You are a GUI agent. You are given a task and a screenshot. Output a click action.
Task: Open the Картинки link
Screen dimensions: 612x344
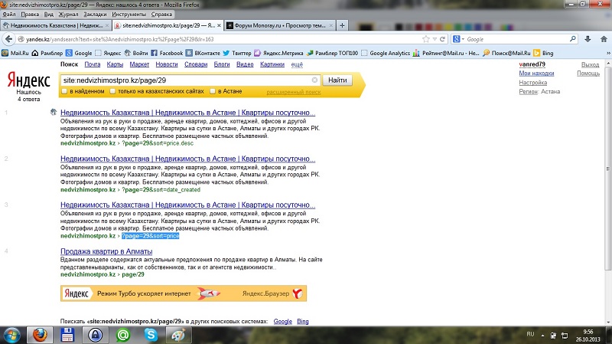(x=272, y=64)
